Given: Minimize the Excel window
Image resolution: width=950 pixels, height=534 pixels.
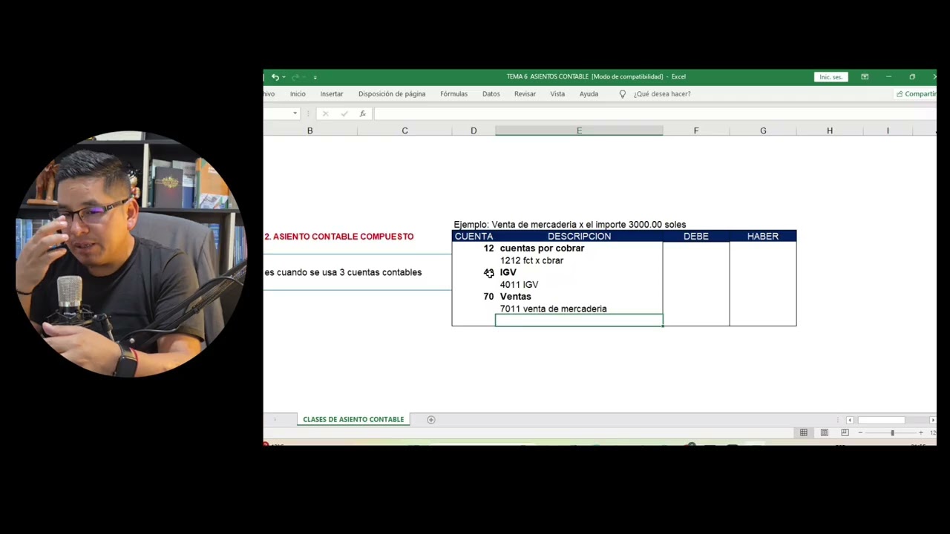Looking at the screenshot, I should [x=888, y=77].
